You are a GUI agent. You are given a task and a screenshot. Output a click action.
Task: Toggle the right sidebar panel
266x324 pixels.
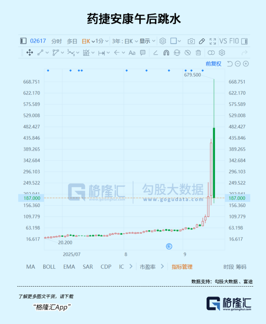tap(245, 41)
